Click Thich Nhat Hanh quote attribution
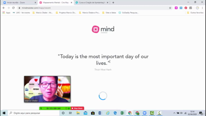This screenshot has width=206, height=116. click(x=103, y=70)
